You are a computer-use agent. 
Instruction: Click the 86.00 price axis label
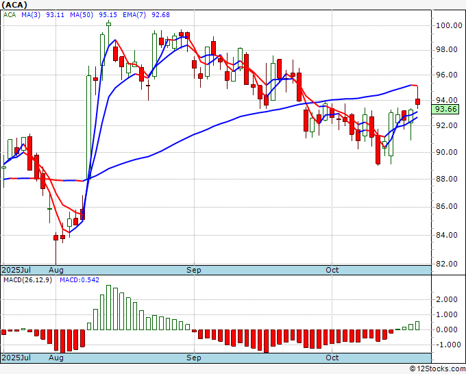coord(447,206)
